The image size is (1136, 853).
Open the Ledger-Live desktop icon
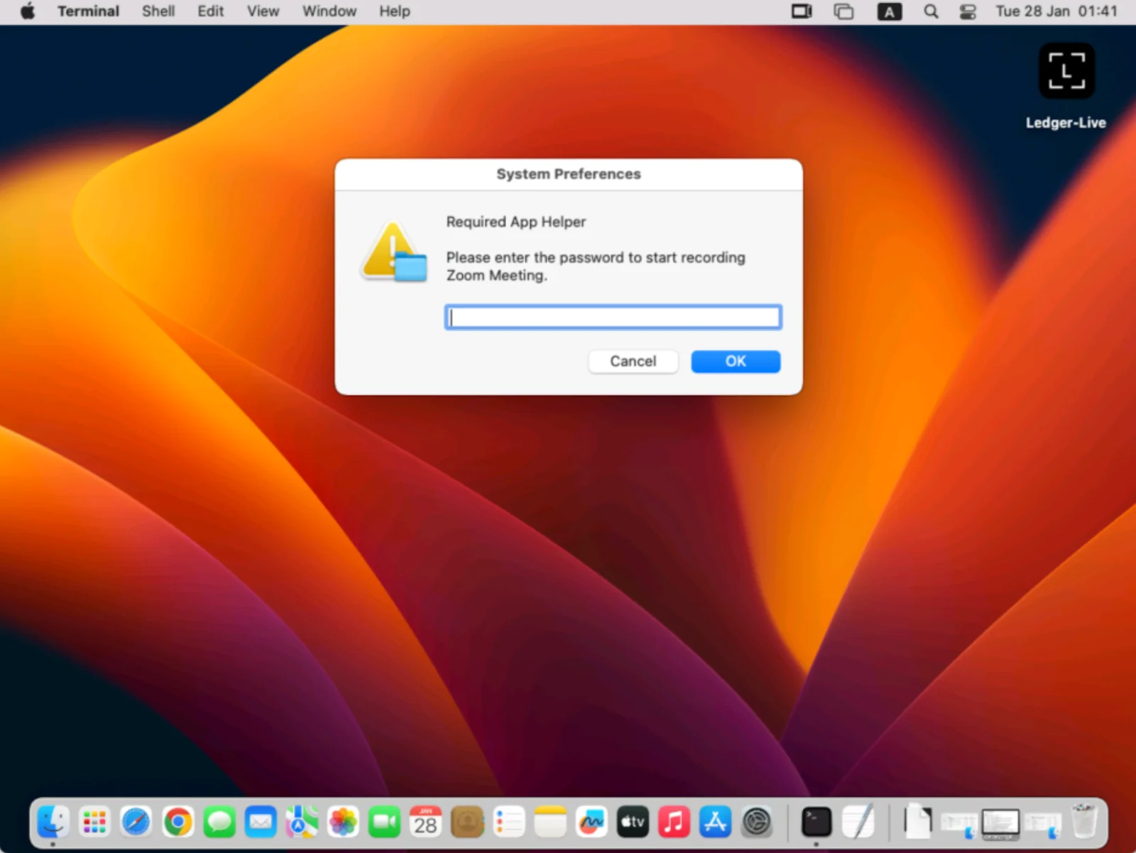1066,87
